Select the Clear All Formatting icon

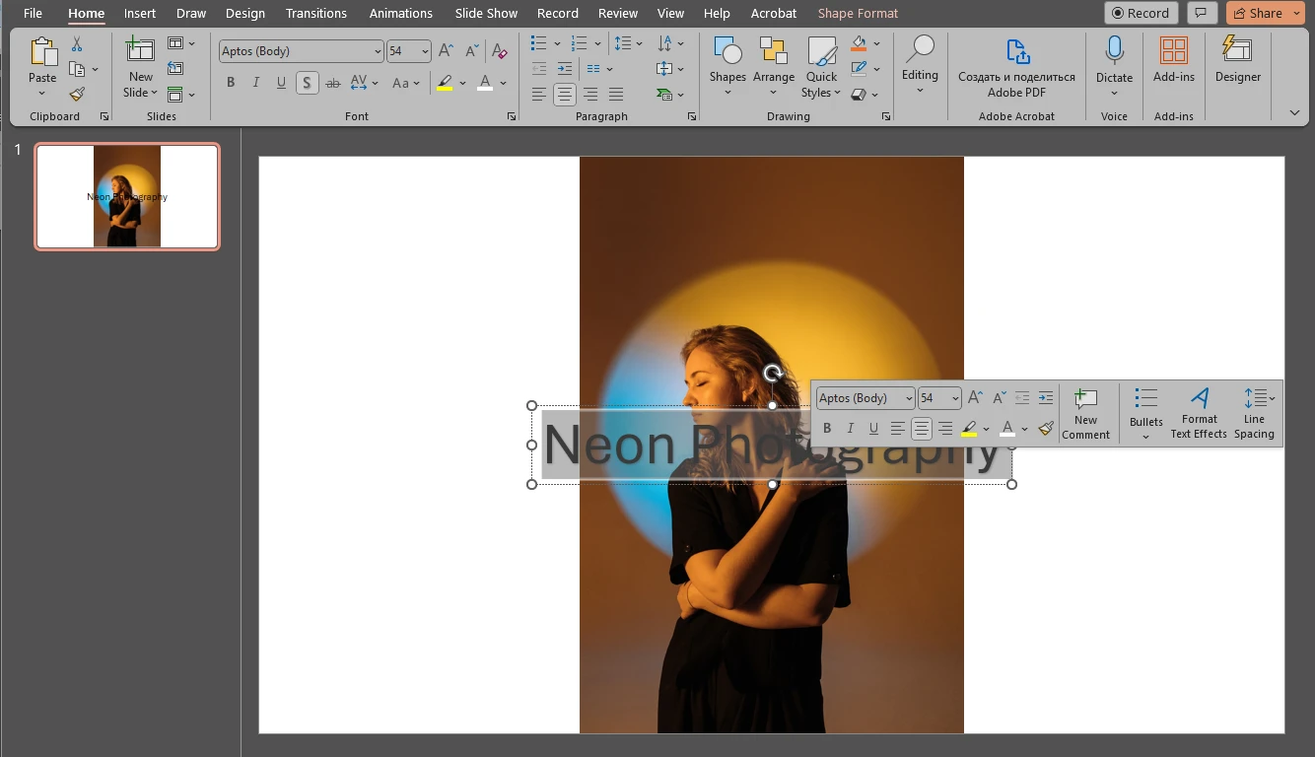(500, 48)
